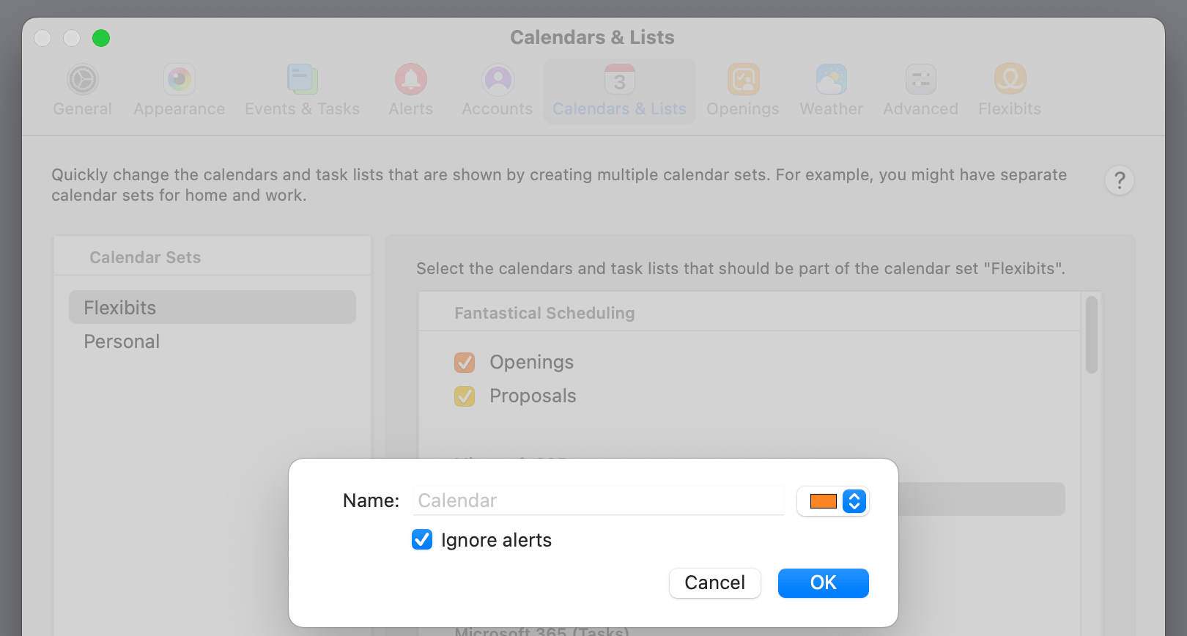Select the Events & Tasks icon
1187x636 pixels.
click(x=302, y=80)
